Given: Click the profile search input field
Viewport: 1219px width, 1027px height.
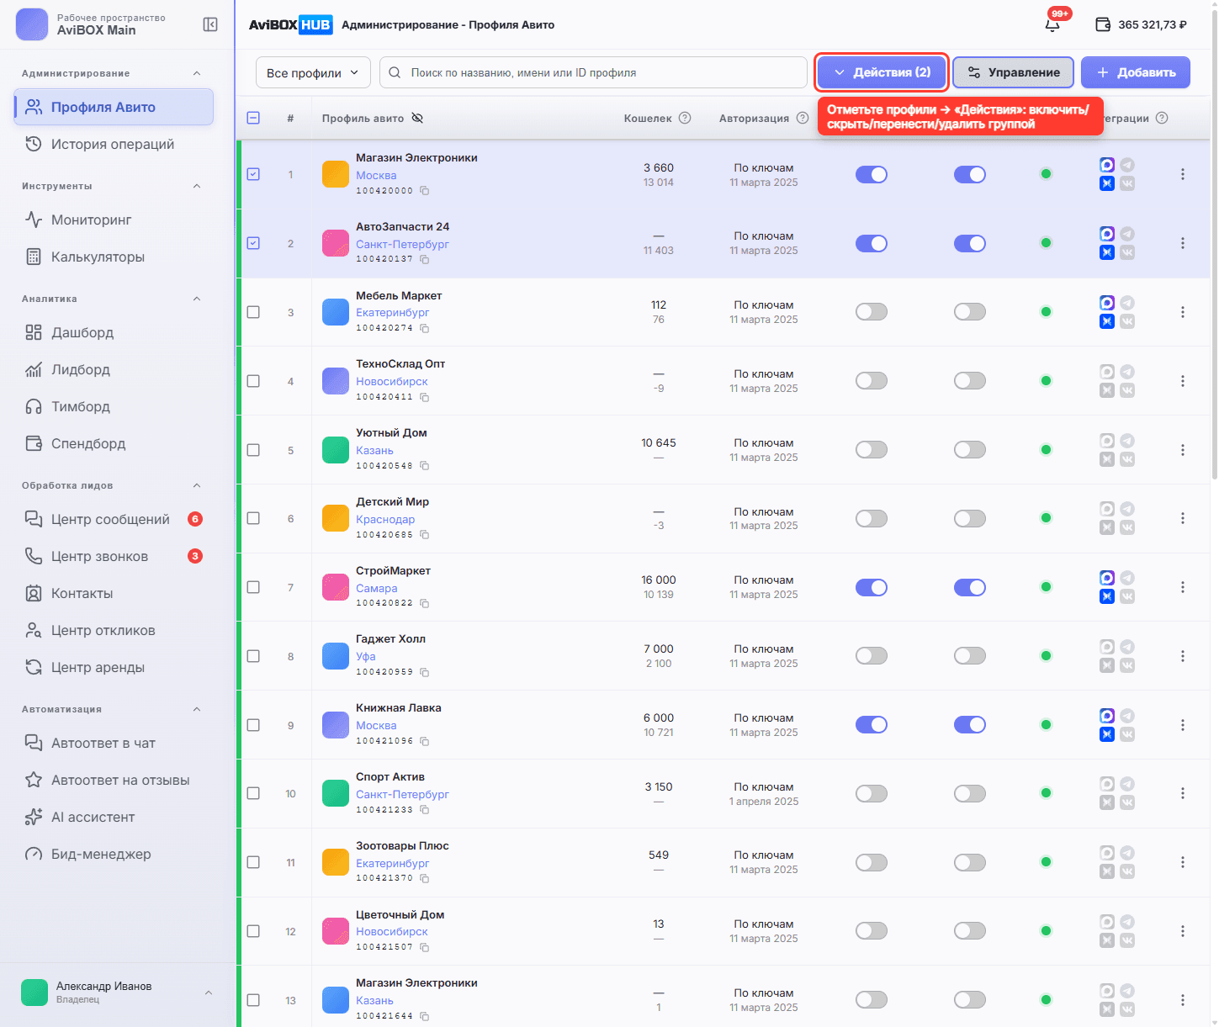Looking at the screenshot, I should click(593, 72).
